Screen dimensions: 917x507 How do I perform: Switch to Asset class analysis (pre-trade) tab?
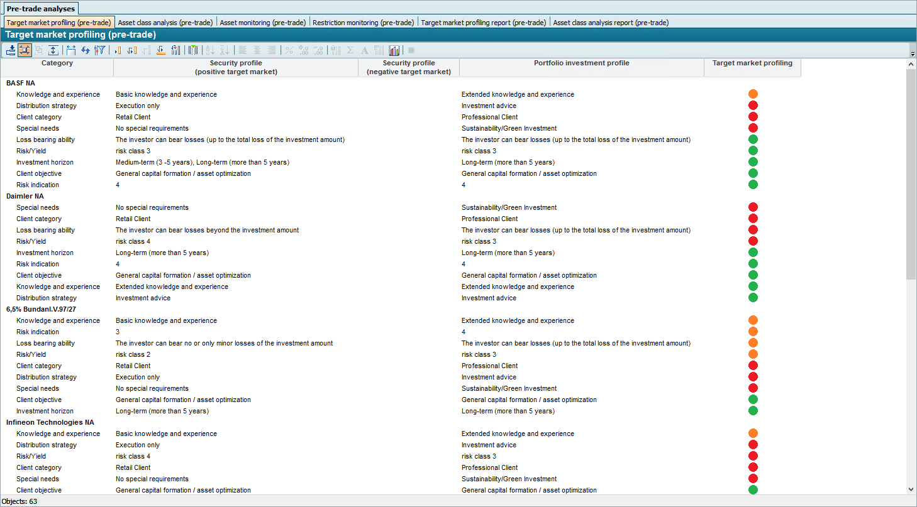coord(165,23)
